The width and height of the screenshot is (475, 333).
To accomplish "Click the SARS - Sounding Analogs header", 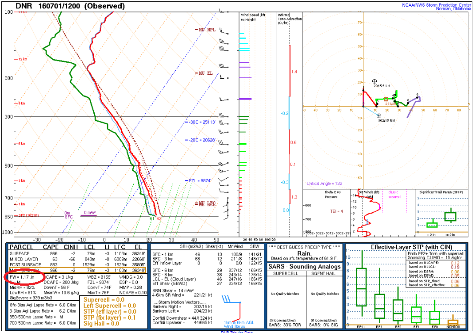I will point(305,267).
